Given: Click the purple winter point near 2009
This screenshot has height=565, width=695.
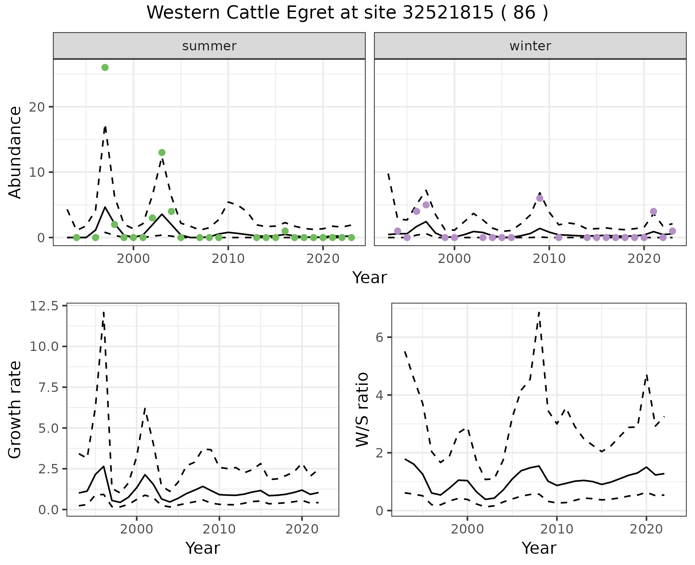Looking at the screenshot, I should click(540, 198).
